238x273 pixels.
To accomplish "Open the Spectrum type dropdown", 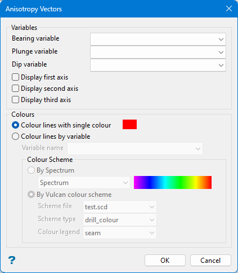I will point(84,183).
